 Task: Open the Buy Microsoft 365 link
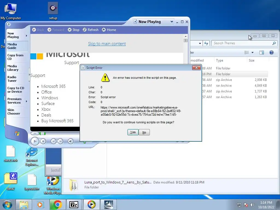tap(57, 121)
